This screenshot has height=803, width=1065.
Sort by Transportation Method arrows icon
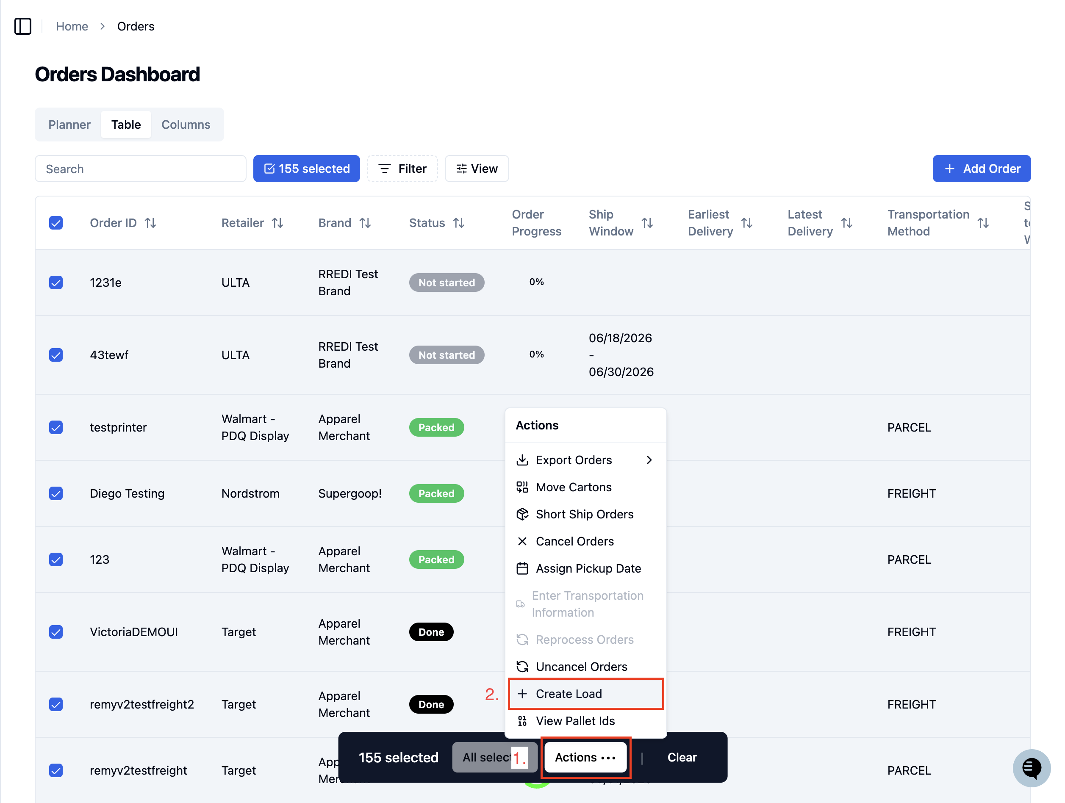[x=984, y=223]
